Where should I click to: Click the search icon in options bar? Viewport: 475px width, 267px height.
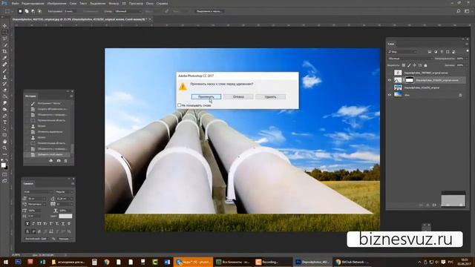point(459,11)
